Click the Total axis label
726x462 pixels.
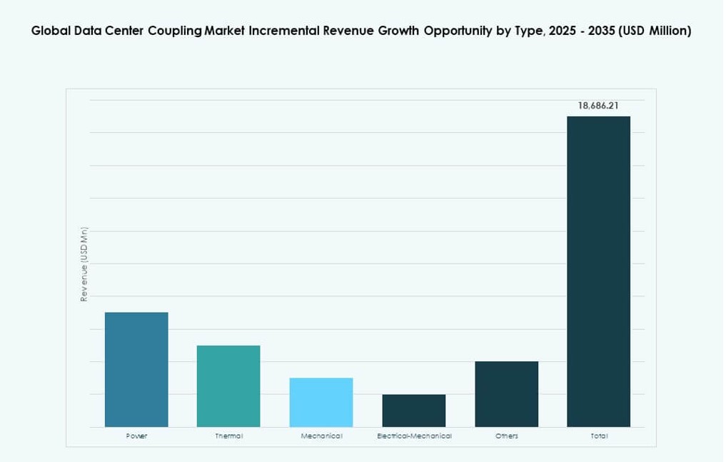(600, 436)
